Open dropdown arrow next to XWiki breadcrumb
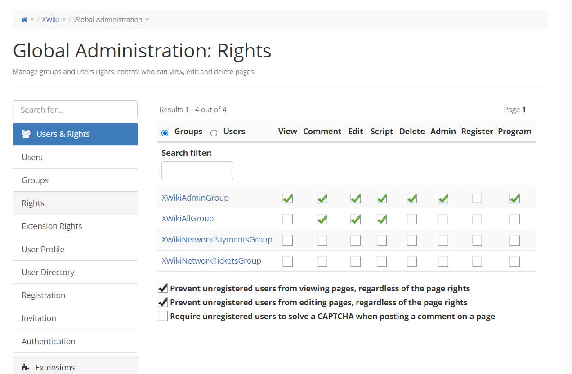This screenshot has width=572, height=374. 64,20
